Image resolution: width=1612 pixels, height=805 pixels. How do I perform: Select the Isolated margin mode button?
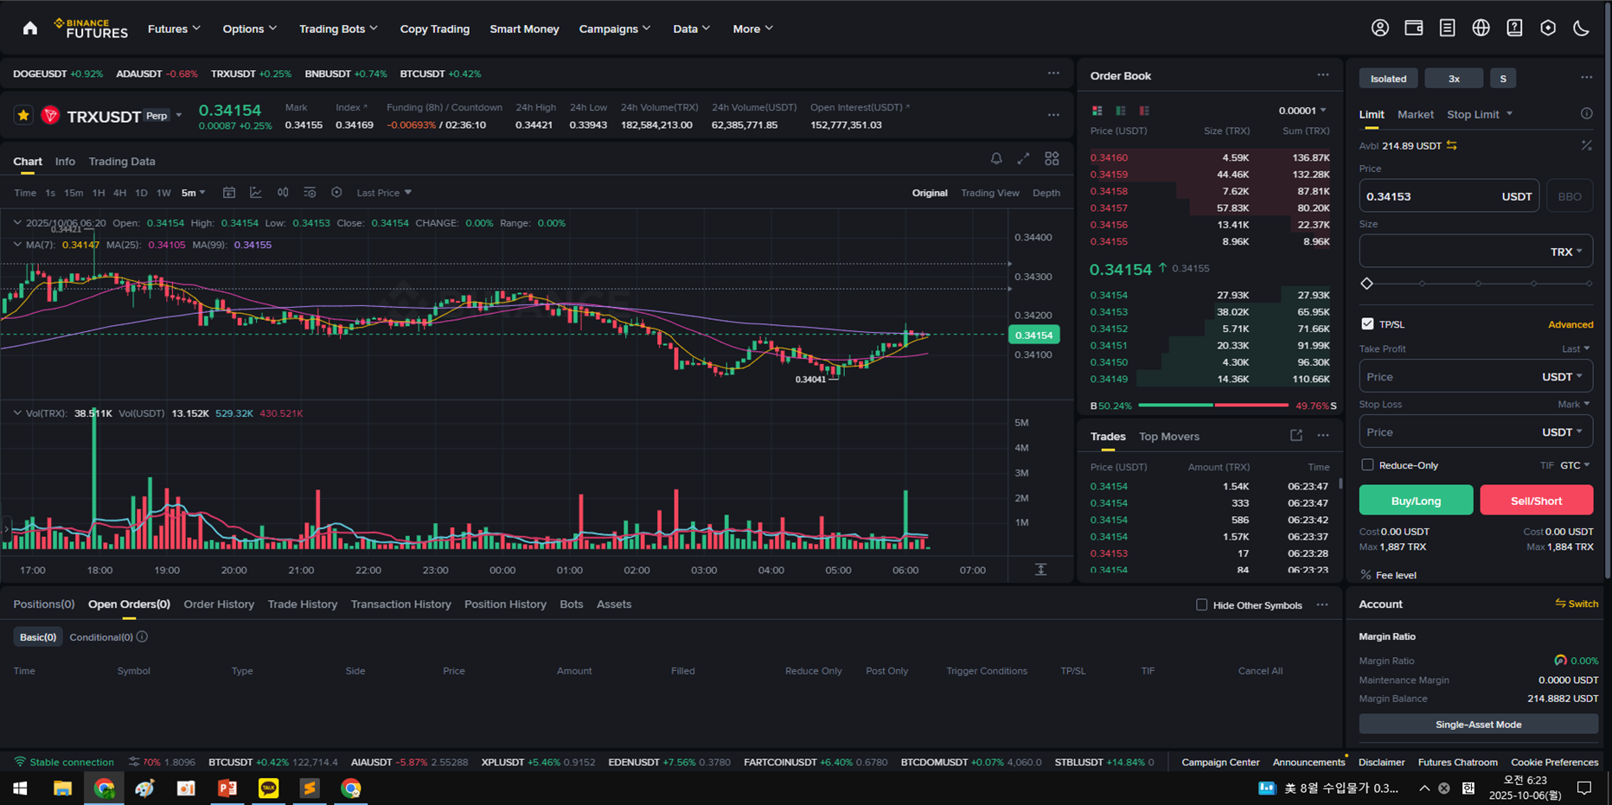pyautogui.click(x=1388, y=79)
